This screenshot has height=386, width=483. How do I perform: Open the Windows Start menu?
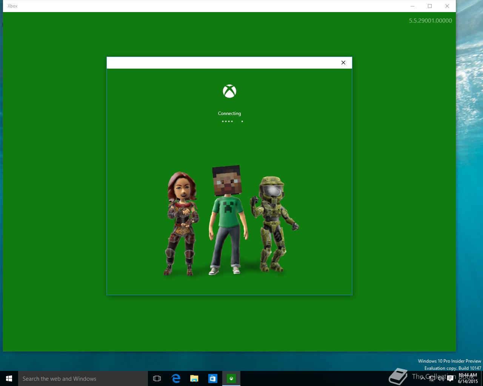tap(9, 378)
